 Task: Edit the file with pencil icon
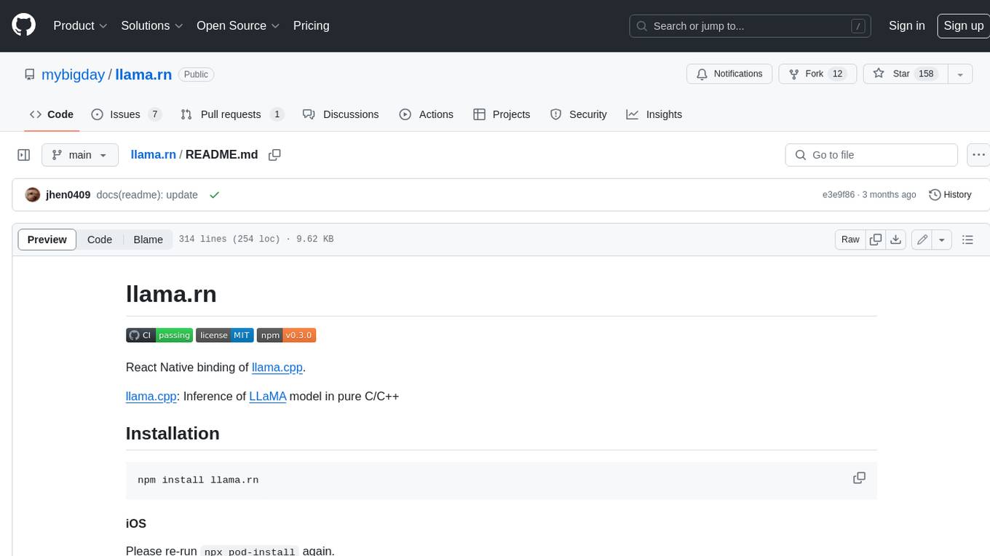tap(922, 239)
